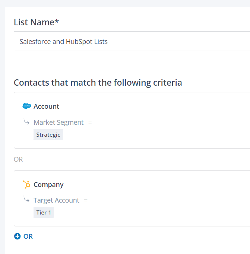Viewport: 250px width, 254px height.
Task: Click the Target Account property
Action: 56,200
